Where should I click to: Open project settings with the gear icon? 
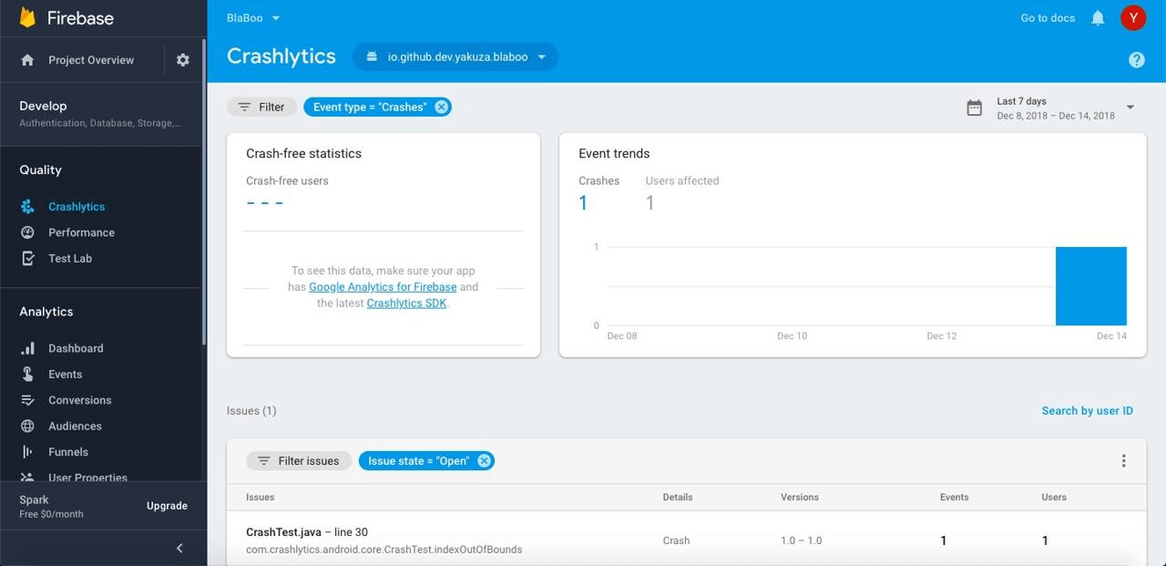[182, 59]
